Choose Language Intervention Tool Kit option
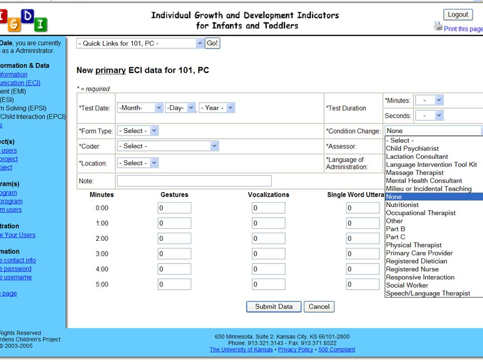Viewport: 483px width, 362px height. coord(434,164)
